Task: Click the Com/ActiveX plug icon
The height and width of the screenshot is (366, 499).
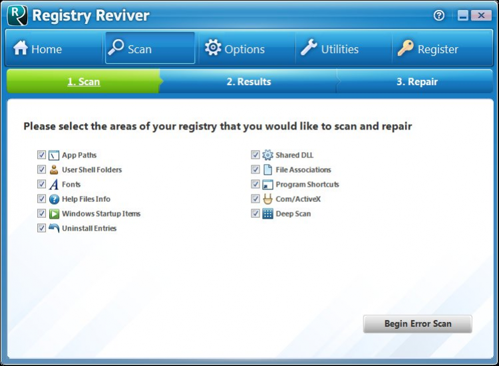Action: 267,199
